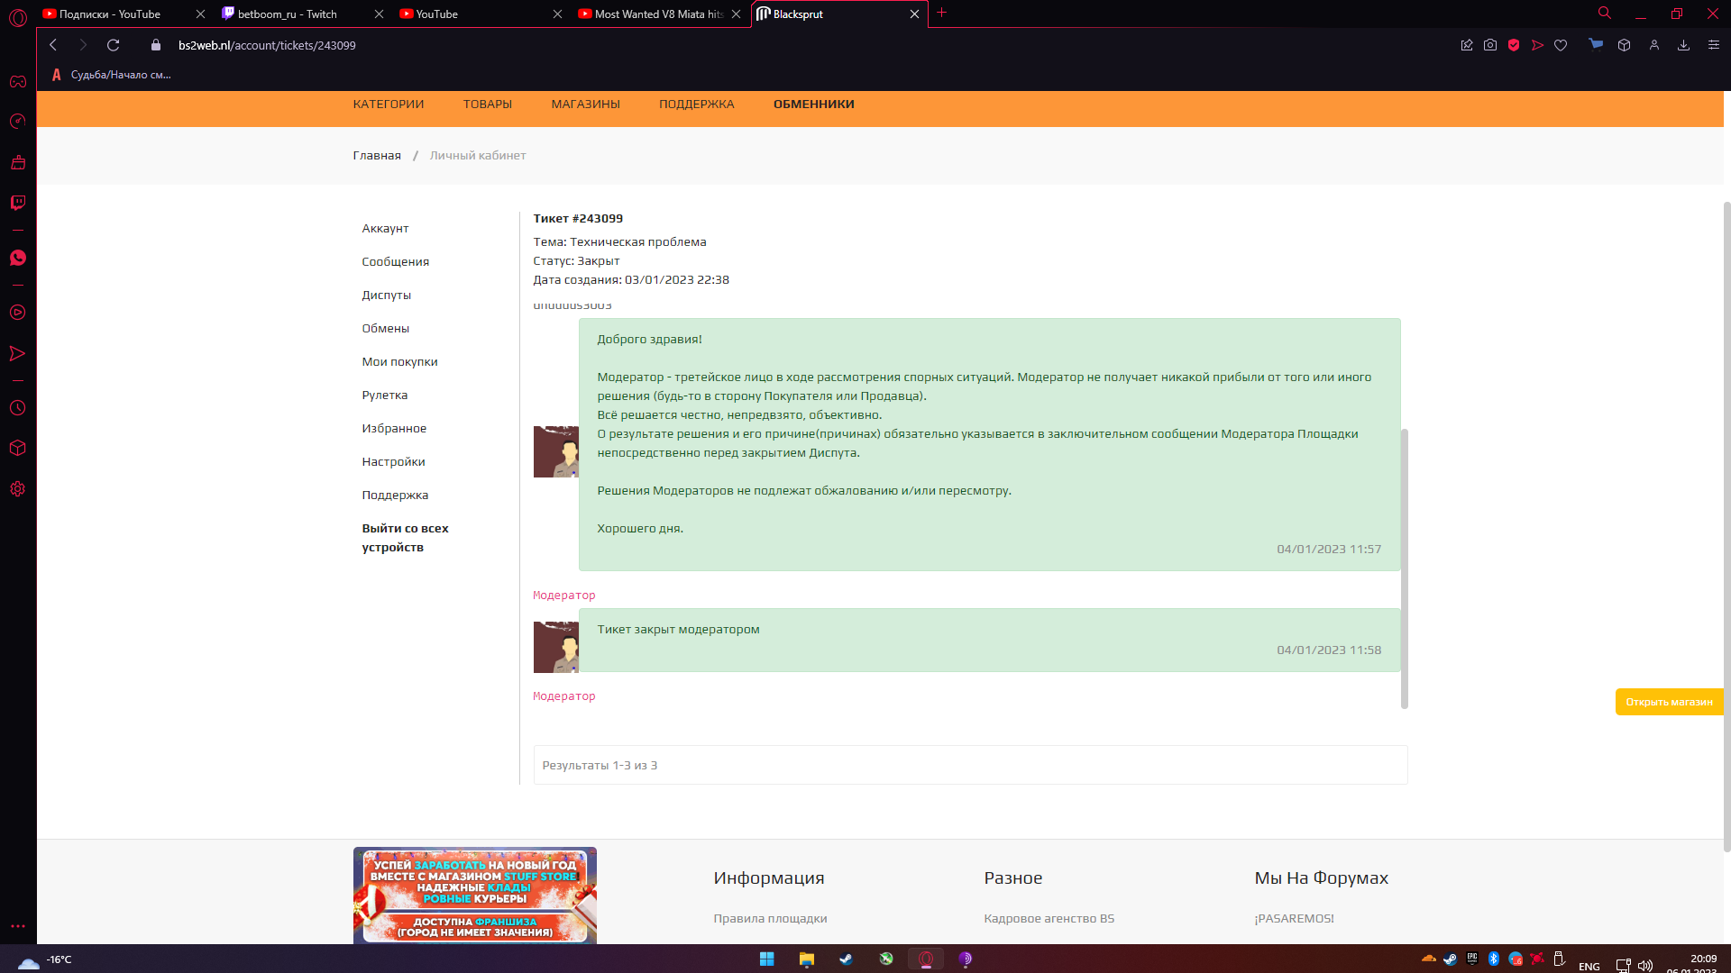
Task: Open Обмены in account sidebar
Action: [x=385, y=329]
